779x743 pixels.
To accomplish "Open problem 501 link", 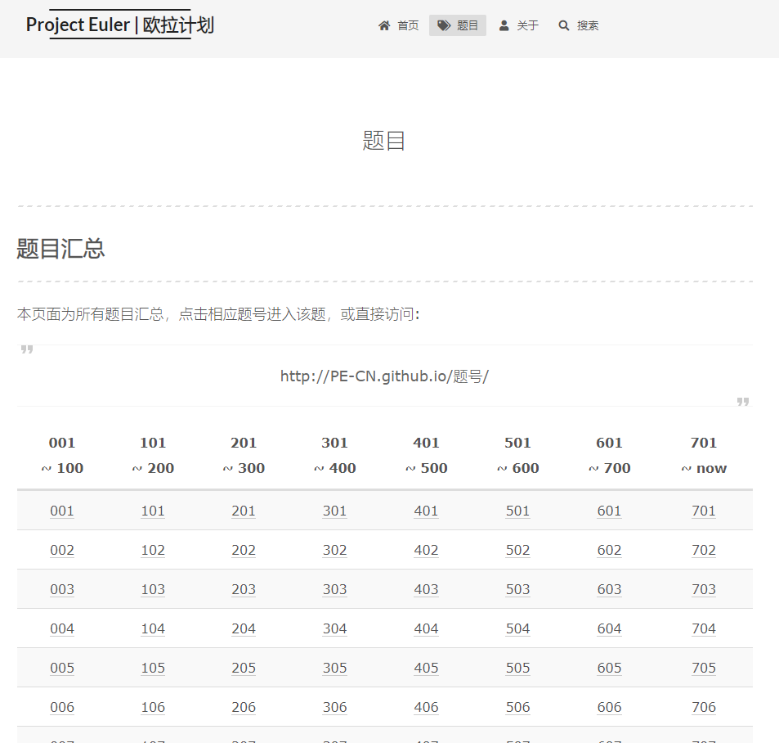I will (x=517, y=511).
